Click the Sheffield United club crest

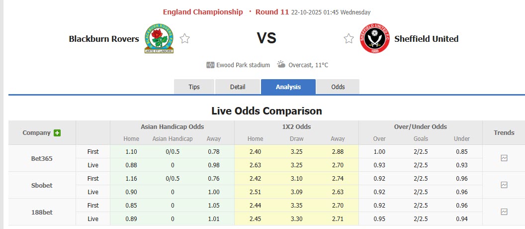click(375, 39)
